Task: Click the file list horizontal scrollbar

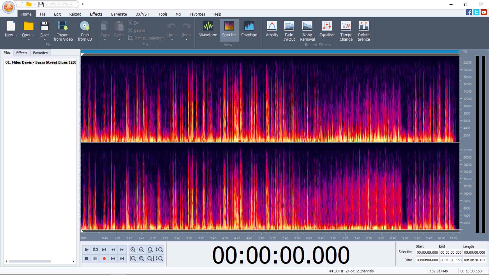Action: pos(30,261)
